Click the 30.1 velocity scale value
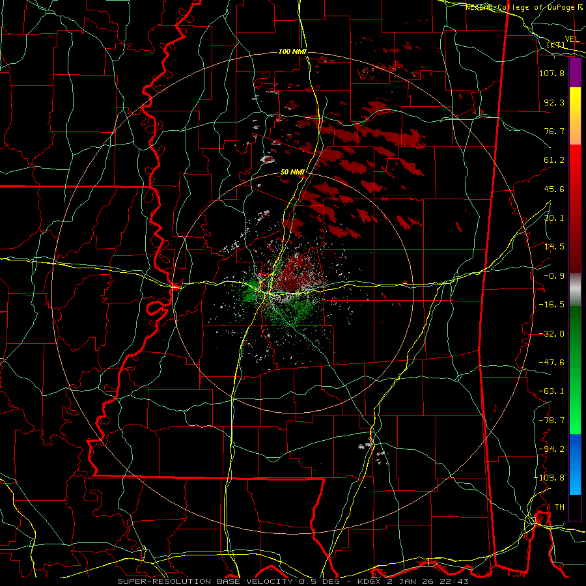586x586 pixels. click(554, 218)
